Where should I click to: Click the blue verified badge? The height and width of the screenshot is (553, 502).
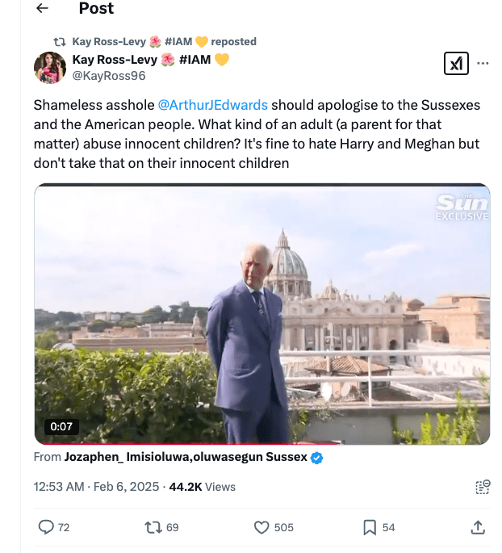318,457
